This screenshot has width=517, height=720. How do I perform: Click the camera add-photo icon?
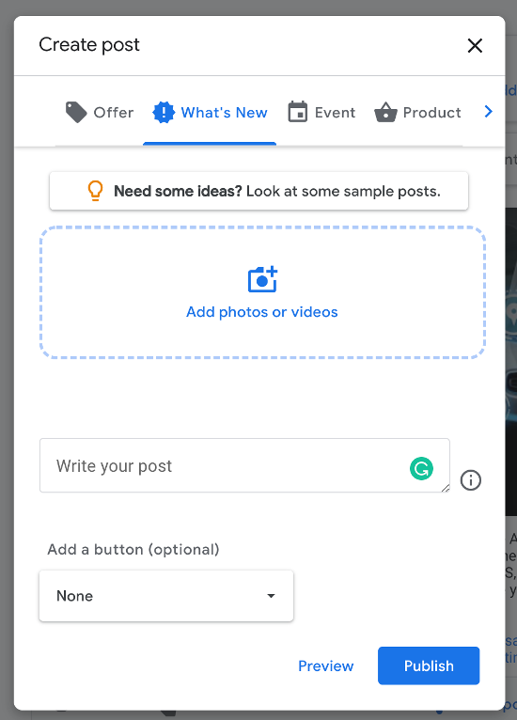[262, 279]
